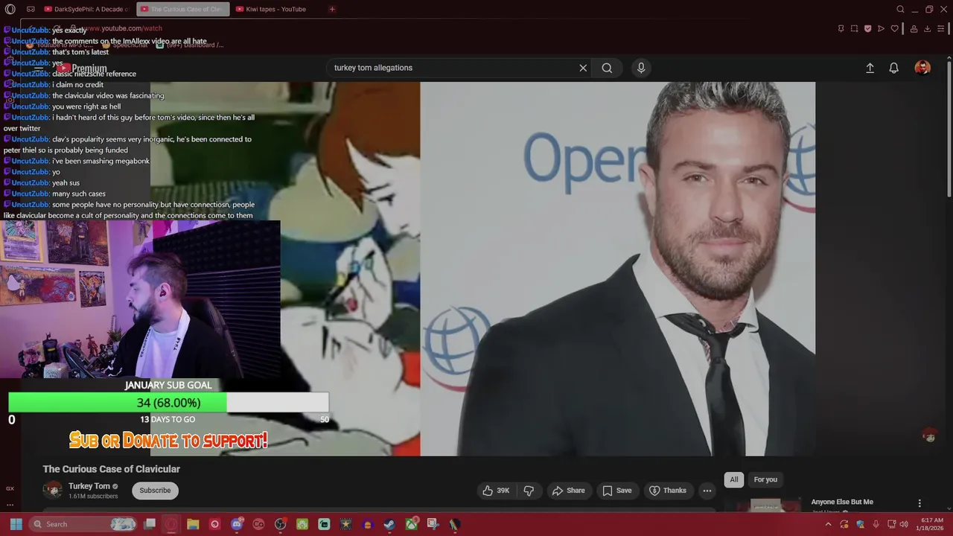Open the browser profile account icon

point(914,28)
